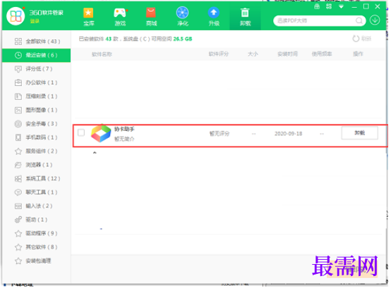
Task: Open the 净化 purify icon tab
Action: pos(183,16)
